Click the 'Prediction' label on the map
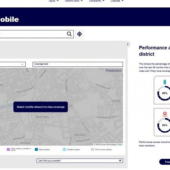 pyautogui.click(x=114, y=70)
